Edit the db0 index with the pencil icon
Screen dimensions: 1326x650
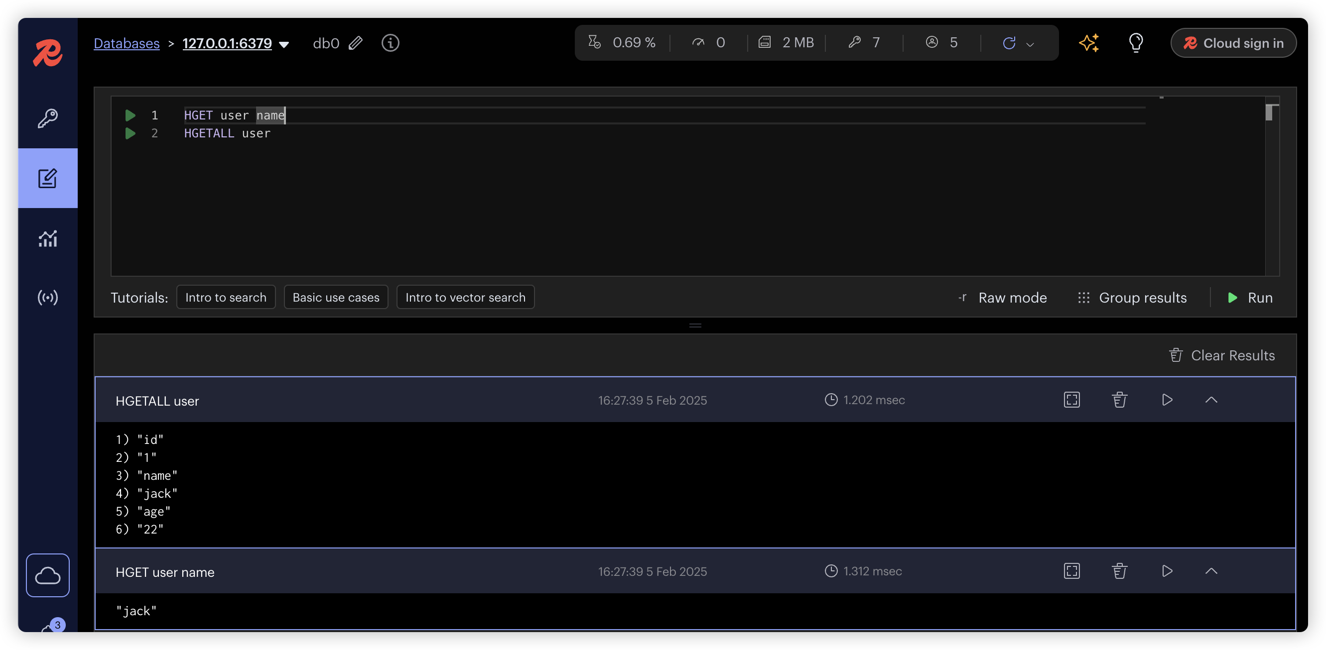tap(355, 43)
